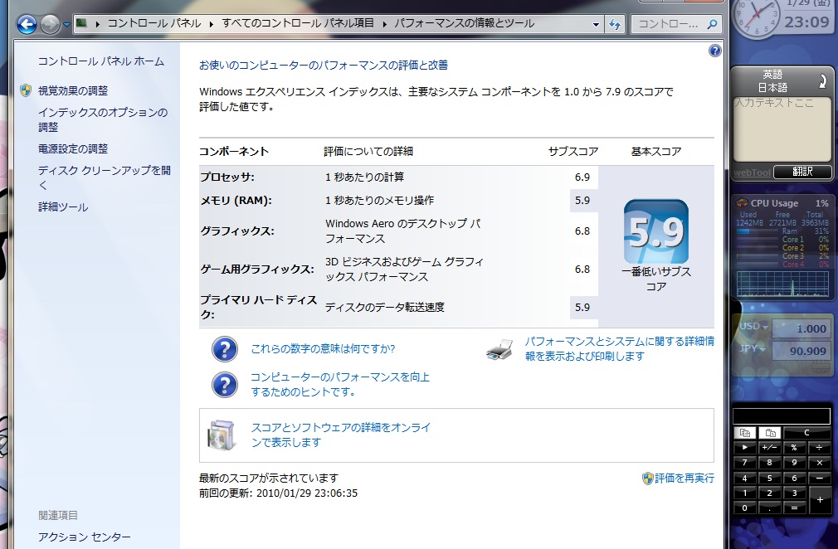
Task: Click the magnifier search icon
Action: pos(712,24)
